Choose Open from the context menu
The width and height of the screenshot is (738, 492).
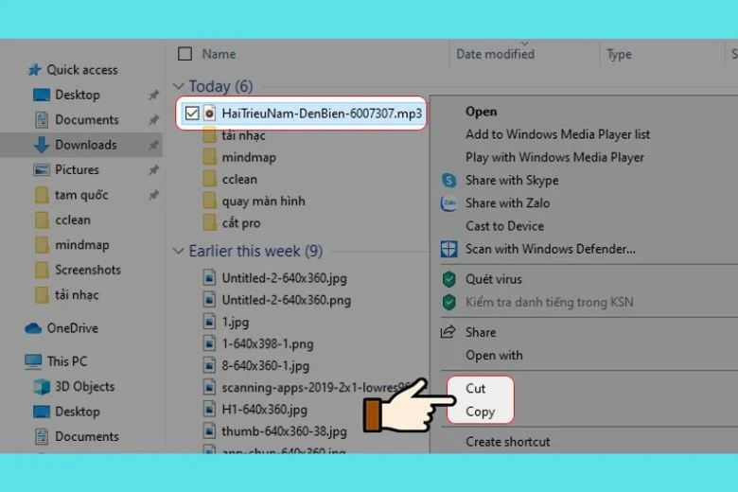pos(481,112)
